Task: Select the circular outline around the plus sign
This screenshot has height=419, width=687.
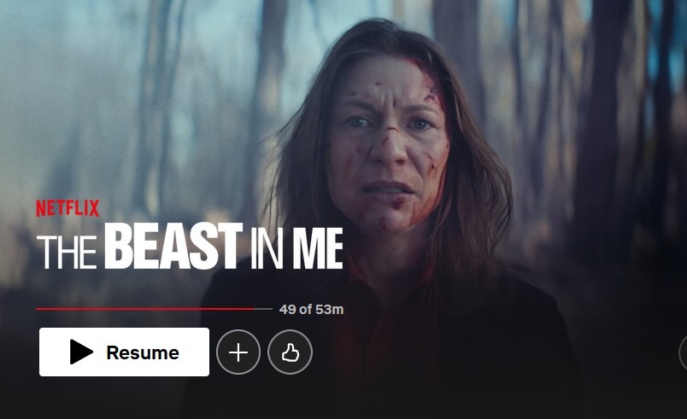Action: pyautogui.click(x=238, y=352)
